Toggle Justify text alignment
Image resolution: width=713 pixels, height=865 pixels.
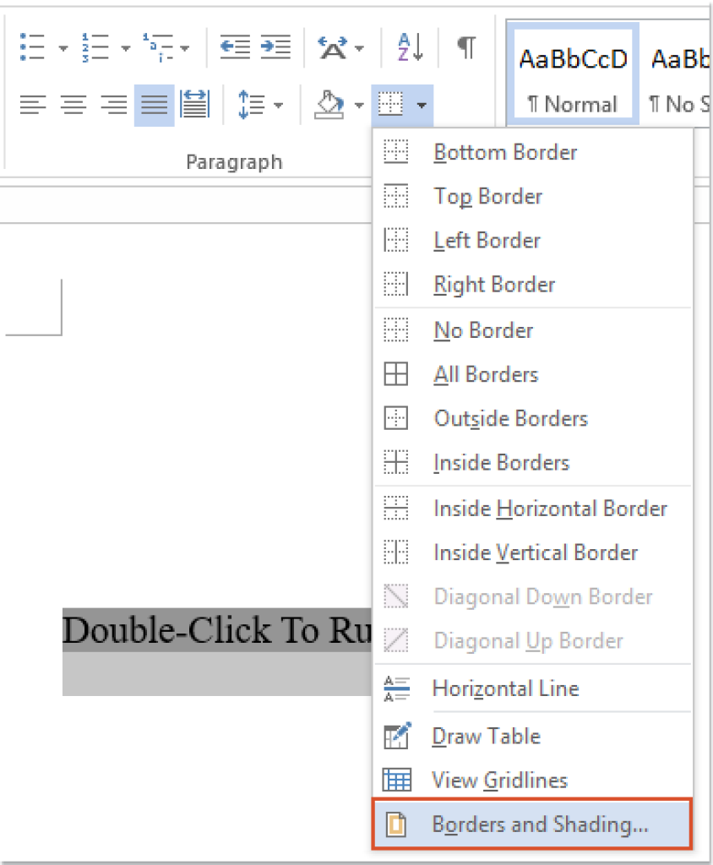(x=153, y=105)
